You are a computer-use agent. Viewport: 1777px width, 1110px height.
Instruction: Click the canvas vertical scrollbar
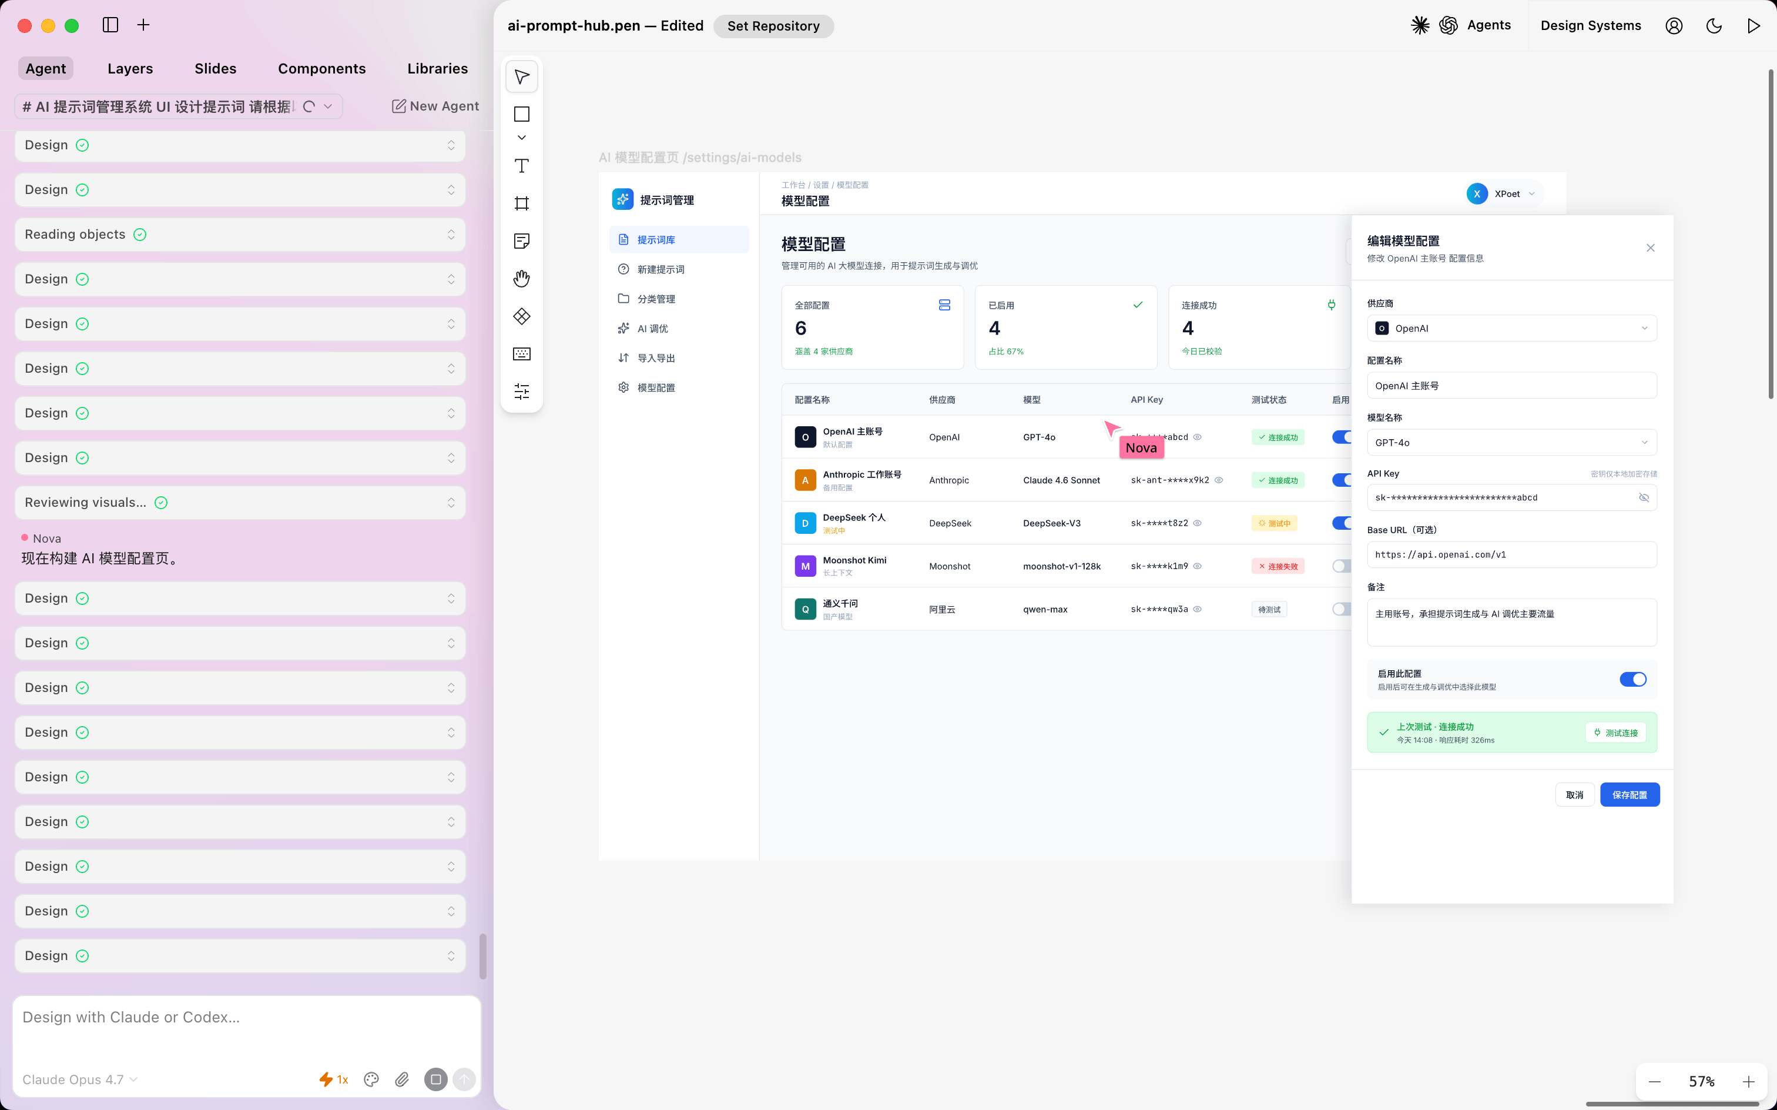(x=1771, y=235)
